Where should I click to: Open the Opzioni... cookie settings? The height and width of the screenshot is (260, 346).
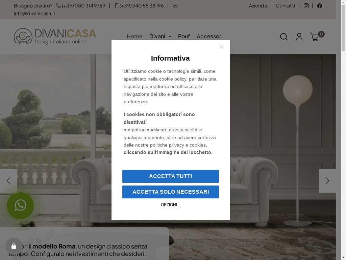point(170,205)
